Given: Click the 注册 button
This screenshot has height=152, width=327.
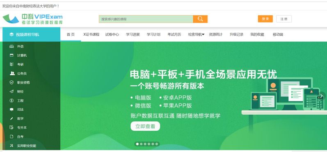Looking at the screenshot, I should pos(284,19).
